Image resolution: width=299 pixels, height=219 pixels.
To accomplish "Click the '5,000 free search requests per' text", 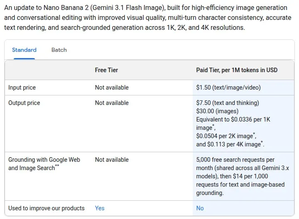I will [x=235, y=160].
